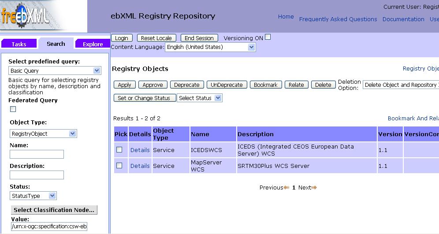
Task: Open Details link for ICEDSWCS service
Action: [140, 150]
